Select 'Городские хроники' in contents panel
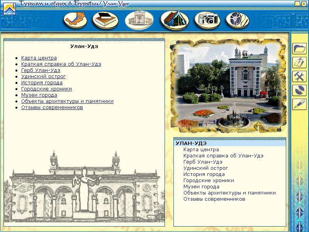Screen dimensions: 309x232 coord(209,181)
